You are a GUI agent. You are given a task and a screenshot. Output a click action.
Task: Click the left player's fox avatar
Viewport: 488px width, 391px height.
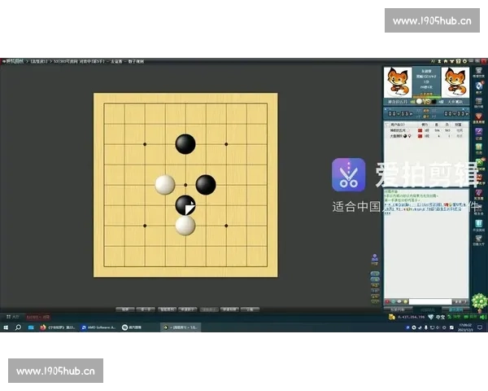tap(398, 82)
